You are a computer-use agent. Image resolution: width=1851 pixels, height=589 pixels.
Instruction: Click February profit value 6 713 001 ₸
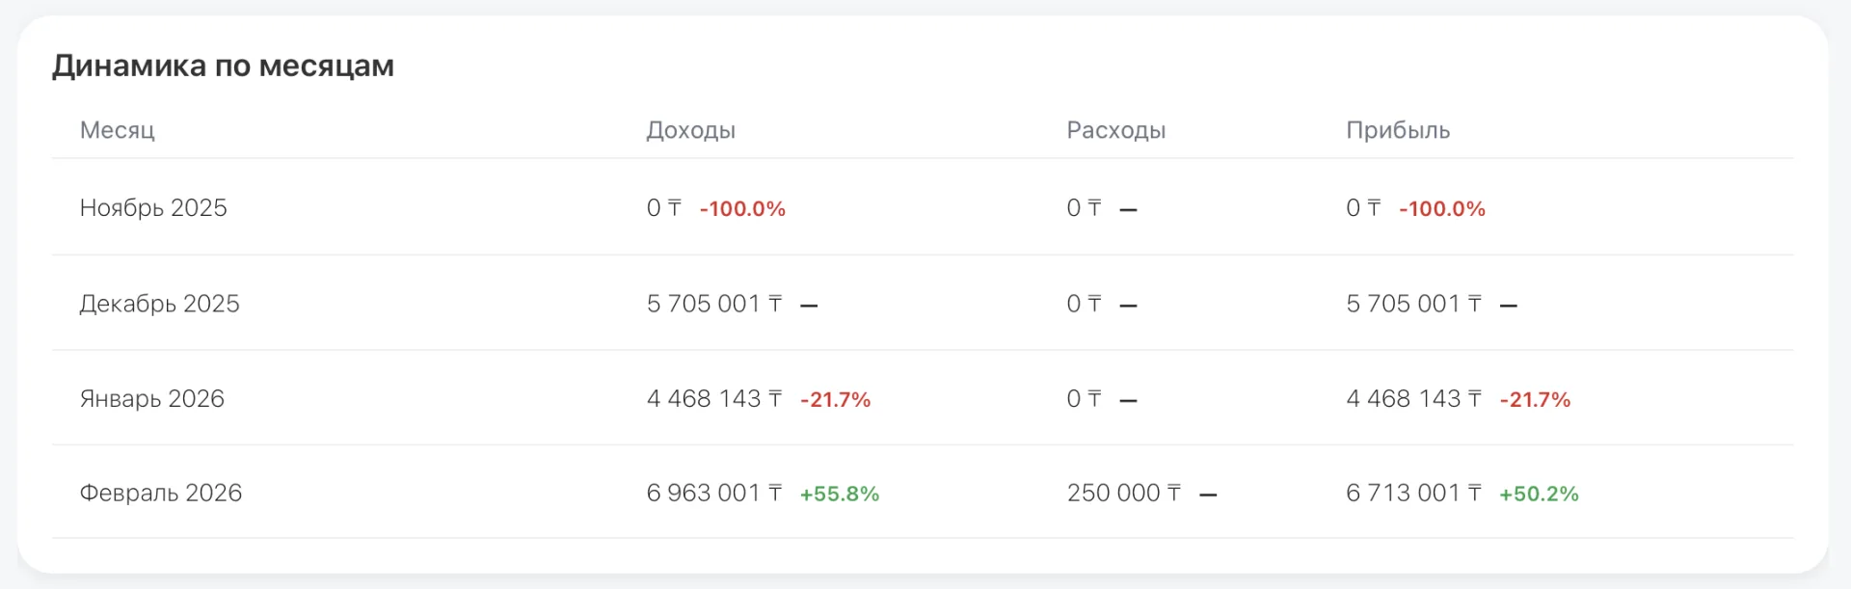click(1413, 493)
